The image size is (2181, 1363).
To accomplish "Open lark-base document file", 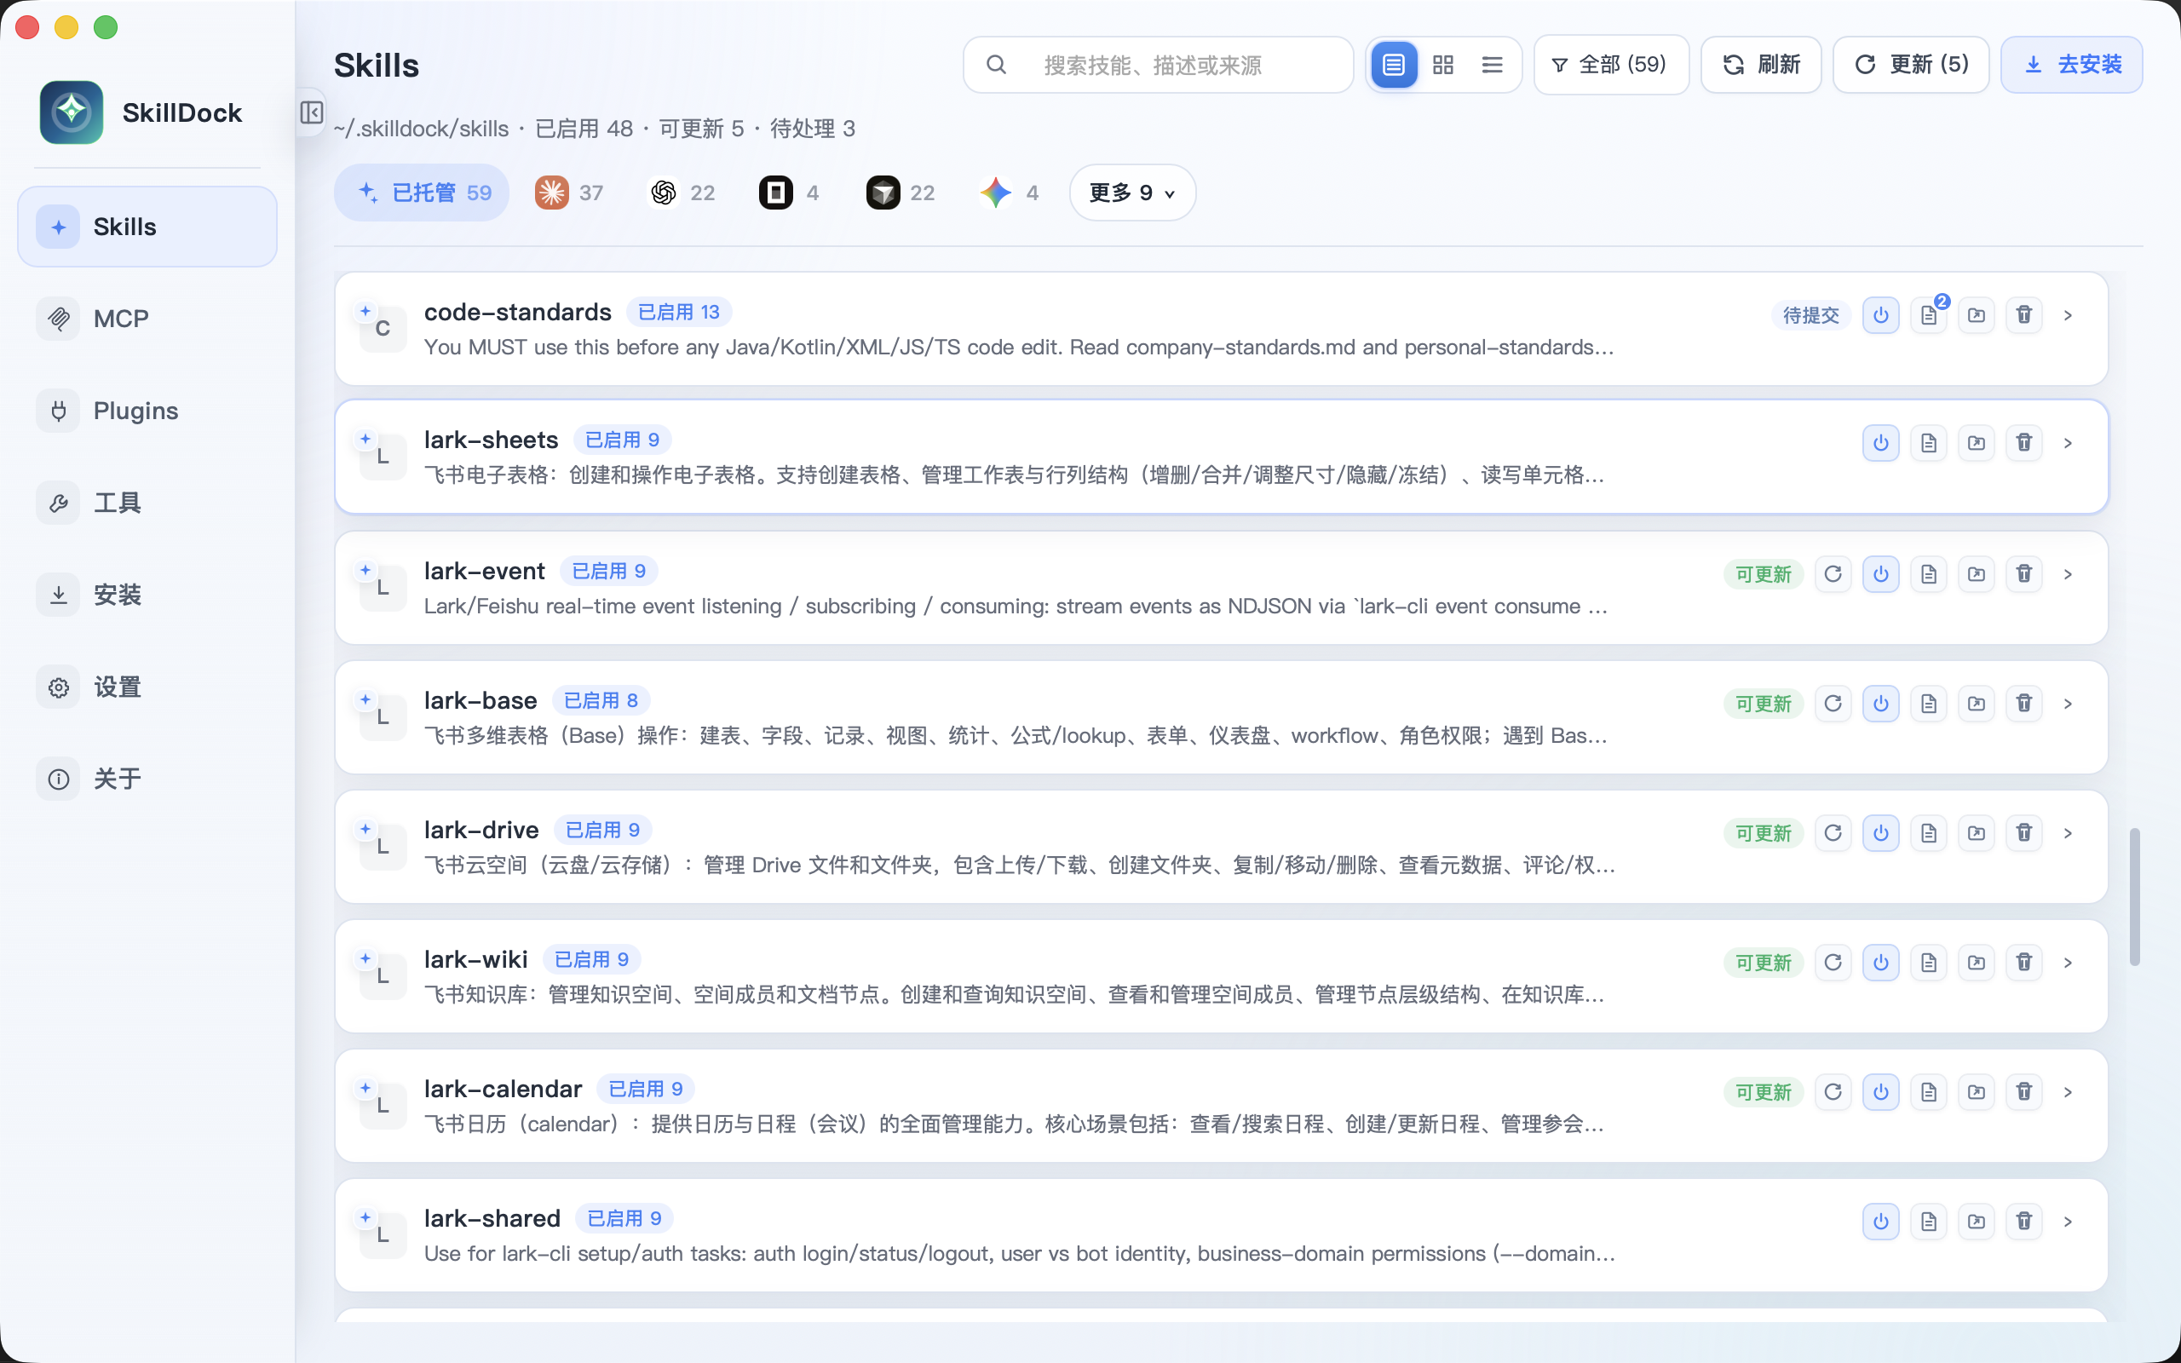I will pos(1929,704).
